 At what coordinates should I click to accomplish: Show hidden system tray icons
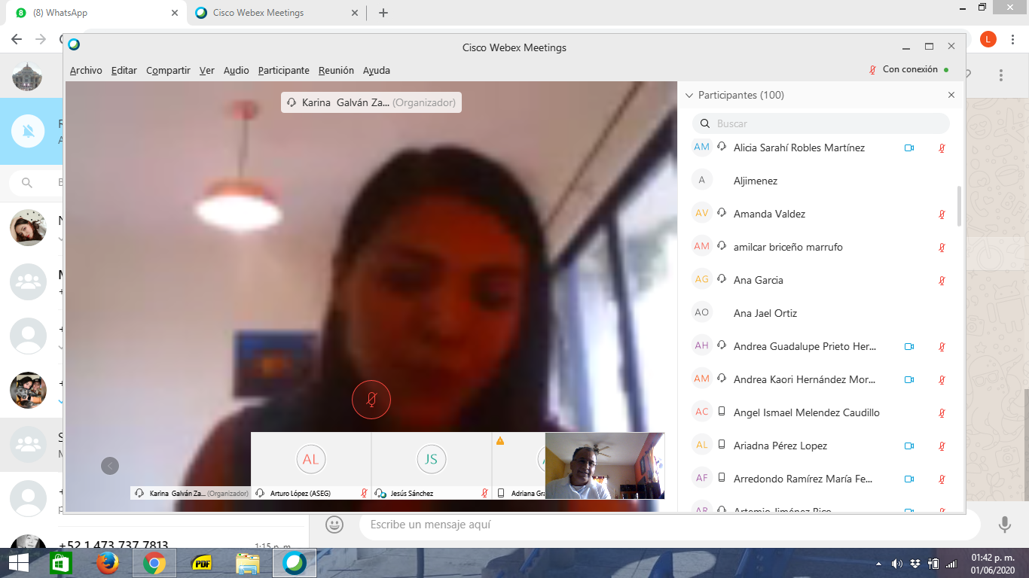pyautogui.click(x=879, y=564)
